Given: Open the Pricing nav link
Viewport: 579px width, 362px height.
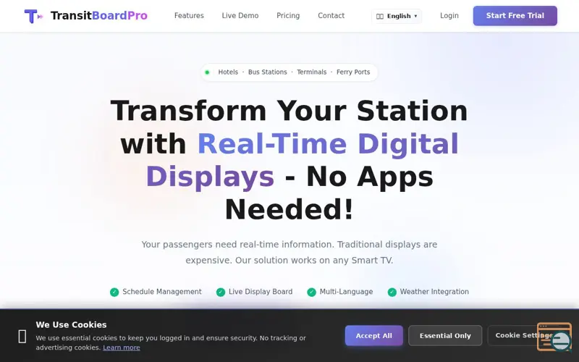Looking at the screenshot, I should pyautogui.click(x=288, y=16).
